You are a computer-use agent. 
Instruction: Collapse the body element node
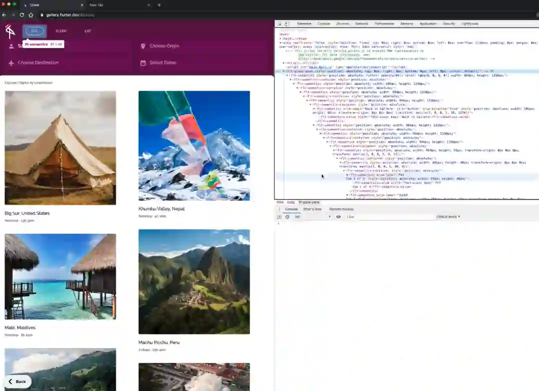[280, 43]
